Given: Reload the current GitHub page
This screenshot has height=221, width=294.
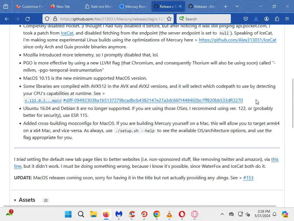Looking at the screenshot, I should pos(28,19).
